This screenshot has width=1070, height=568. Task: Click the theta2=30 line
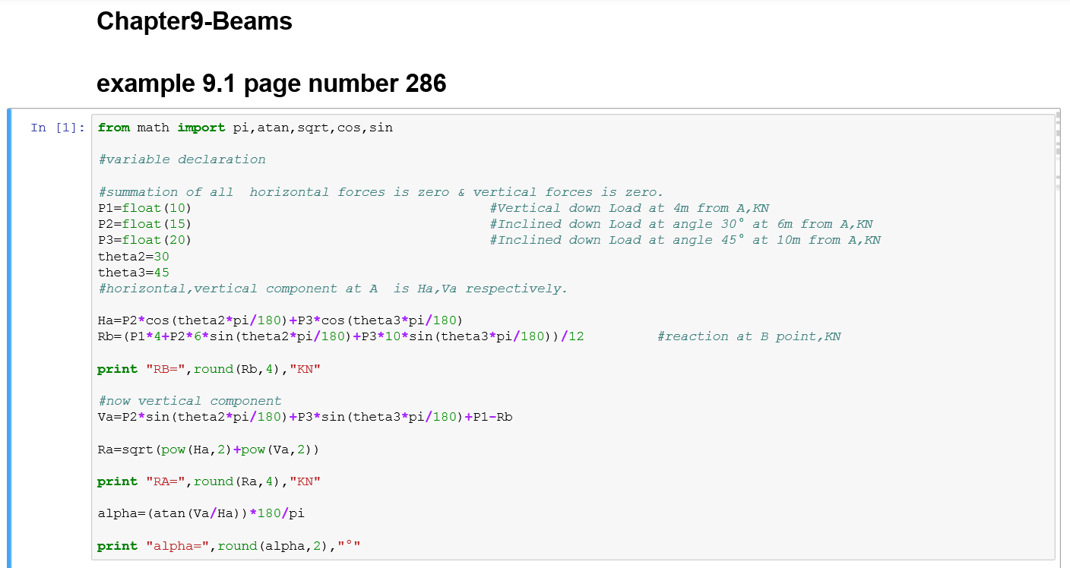(133, 257)
